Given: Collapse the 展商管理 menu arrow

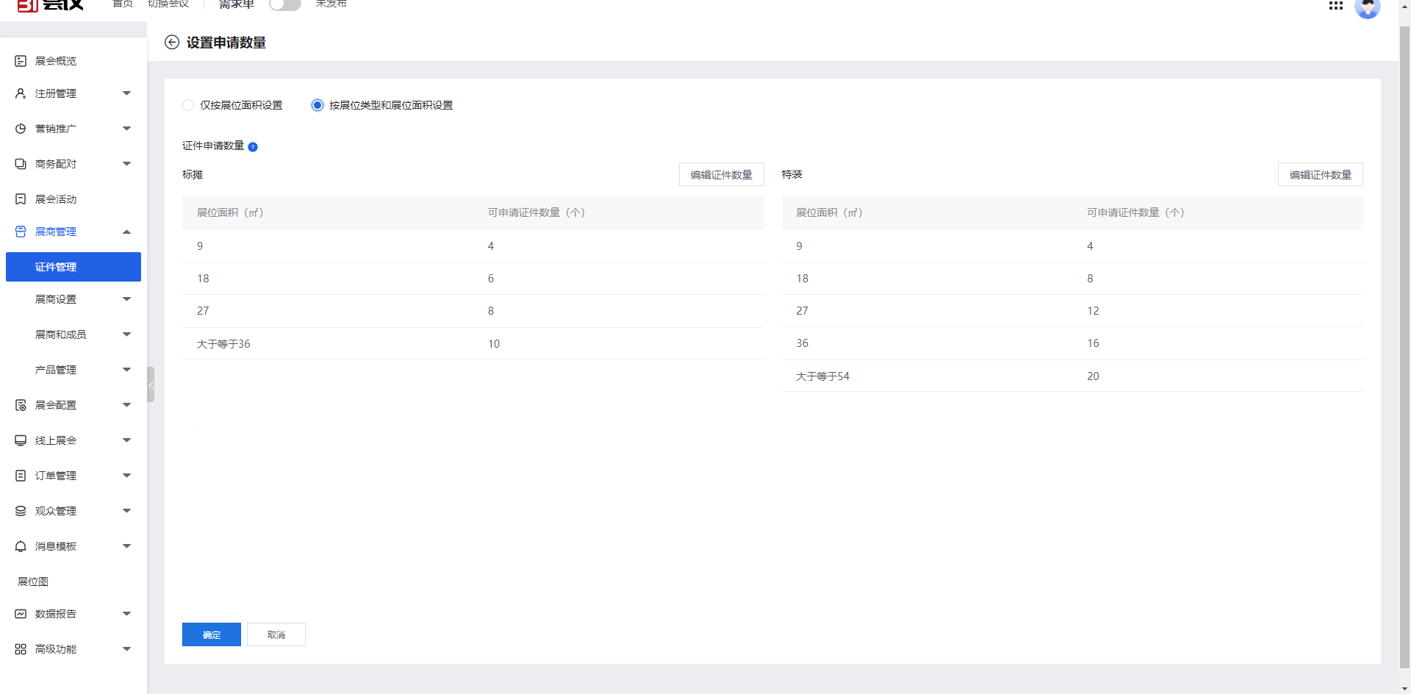Looking at the screenshot, I should [x=126, y=232].
